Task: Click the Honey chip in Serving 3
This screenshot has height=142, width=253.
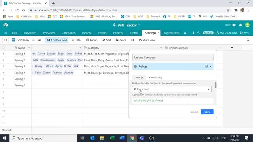Action: 39,66
